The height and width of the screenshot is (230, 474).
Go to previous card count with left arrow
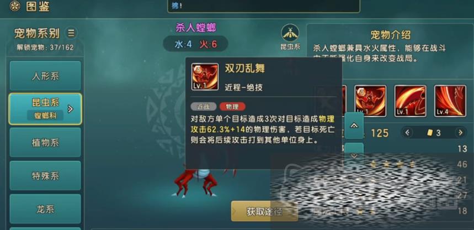pos(407,133)
